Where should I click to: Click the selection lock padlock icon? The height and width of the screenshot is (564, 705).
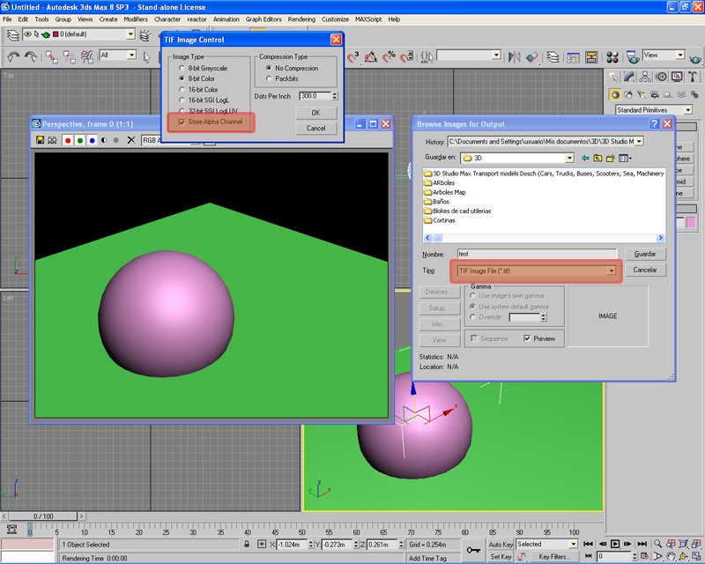click(x=247, y=545)
